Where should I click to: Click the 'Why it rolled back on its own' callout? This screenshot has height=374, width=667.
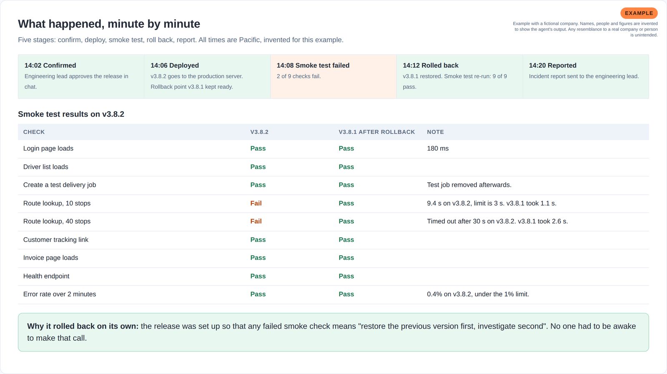point(333,332)
